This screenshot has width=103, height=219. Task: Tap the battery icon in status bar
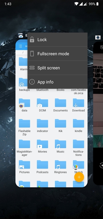(98, 4)
